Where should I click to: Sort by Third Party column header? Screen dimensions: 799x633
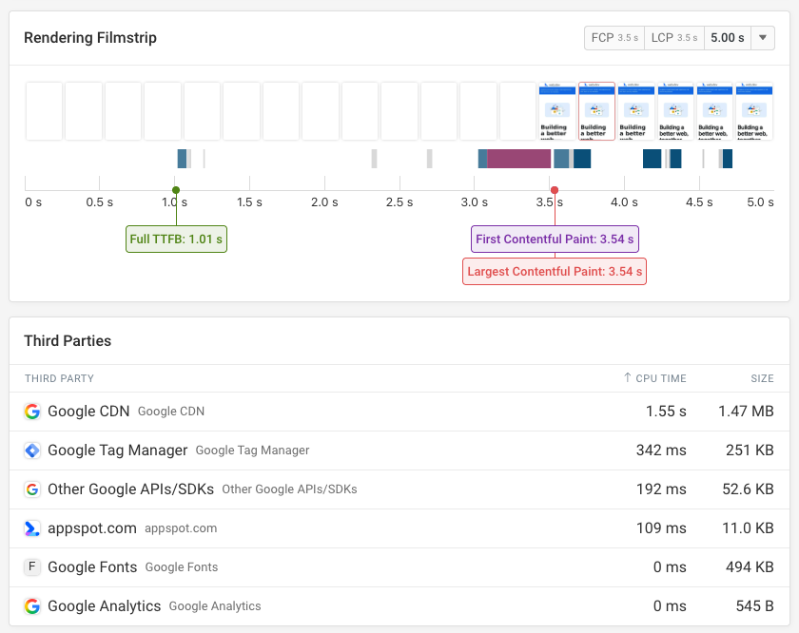[x=59, y=378]
